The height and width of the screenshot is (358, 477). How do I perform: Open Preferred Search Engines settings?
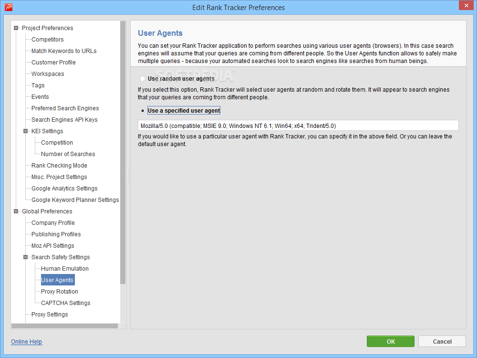(65, 108)
